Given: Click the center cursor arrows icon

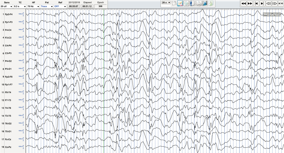Looking at the screenshot, I should tap(280, 3).
